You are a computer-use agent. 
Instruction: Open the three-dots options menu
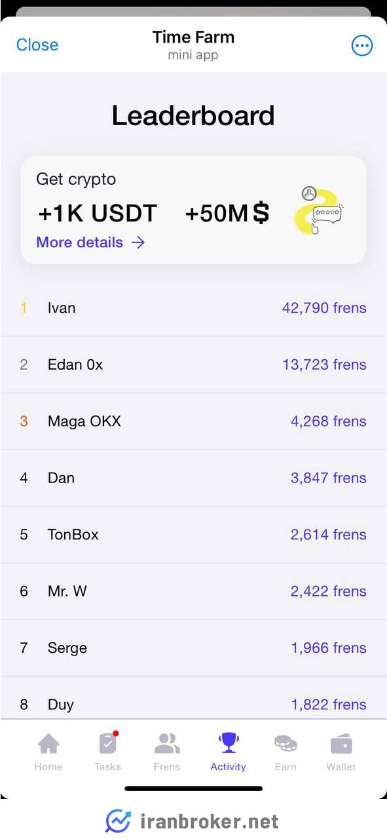362,45
